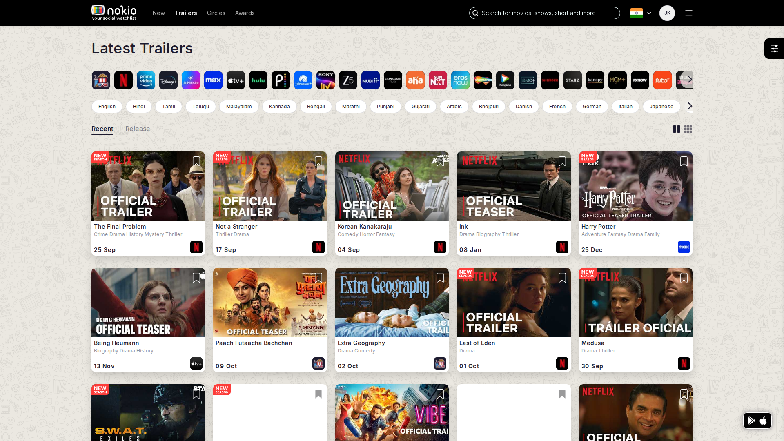Open the New menu item
Viewport: 784px width, 441px height.
(x=159, y=13)
